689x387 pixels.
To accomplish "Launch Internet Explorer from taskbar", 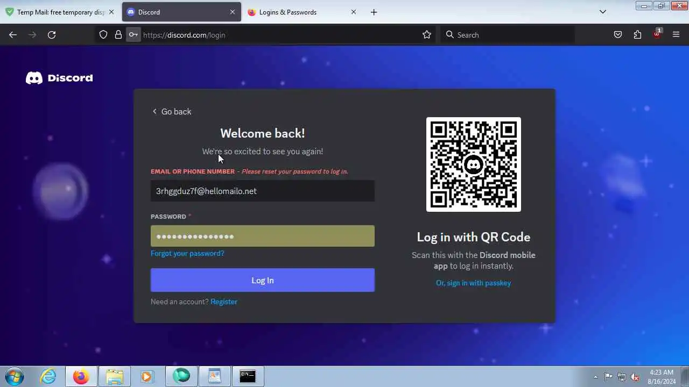I will [48, 376].
